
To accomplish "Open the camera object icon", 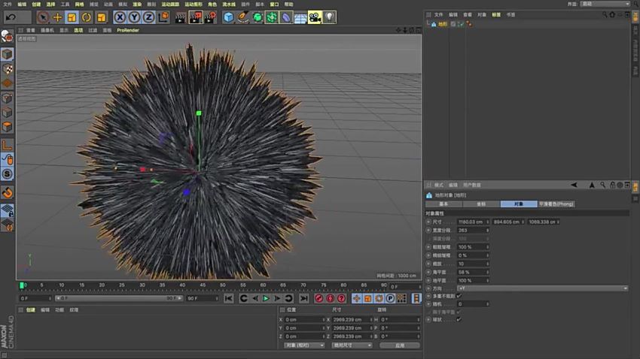I will pos(315,17).
